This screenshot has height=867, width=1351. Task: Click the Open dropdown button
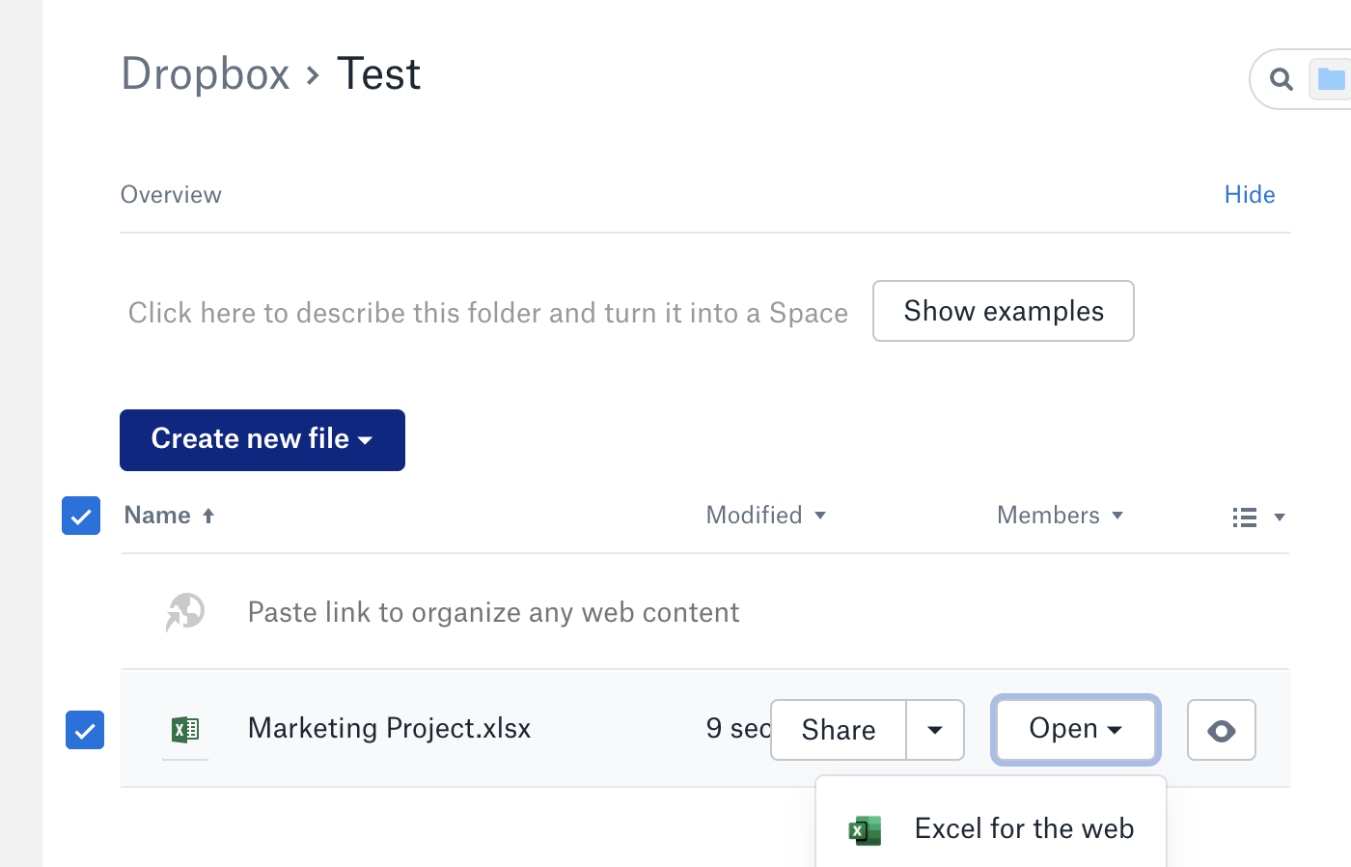1075,730
